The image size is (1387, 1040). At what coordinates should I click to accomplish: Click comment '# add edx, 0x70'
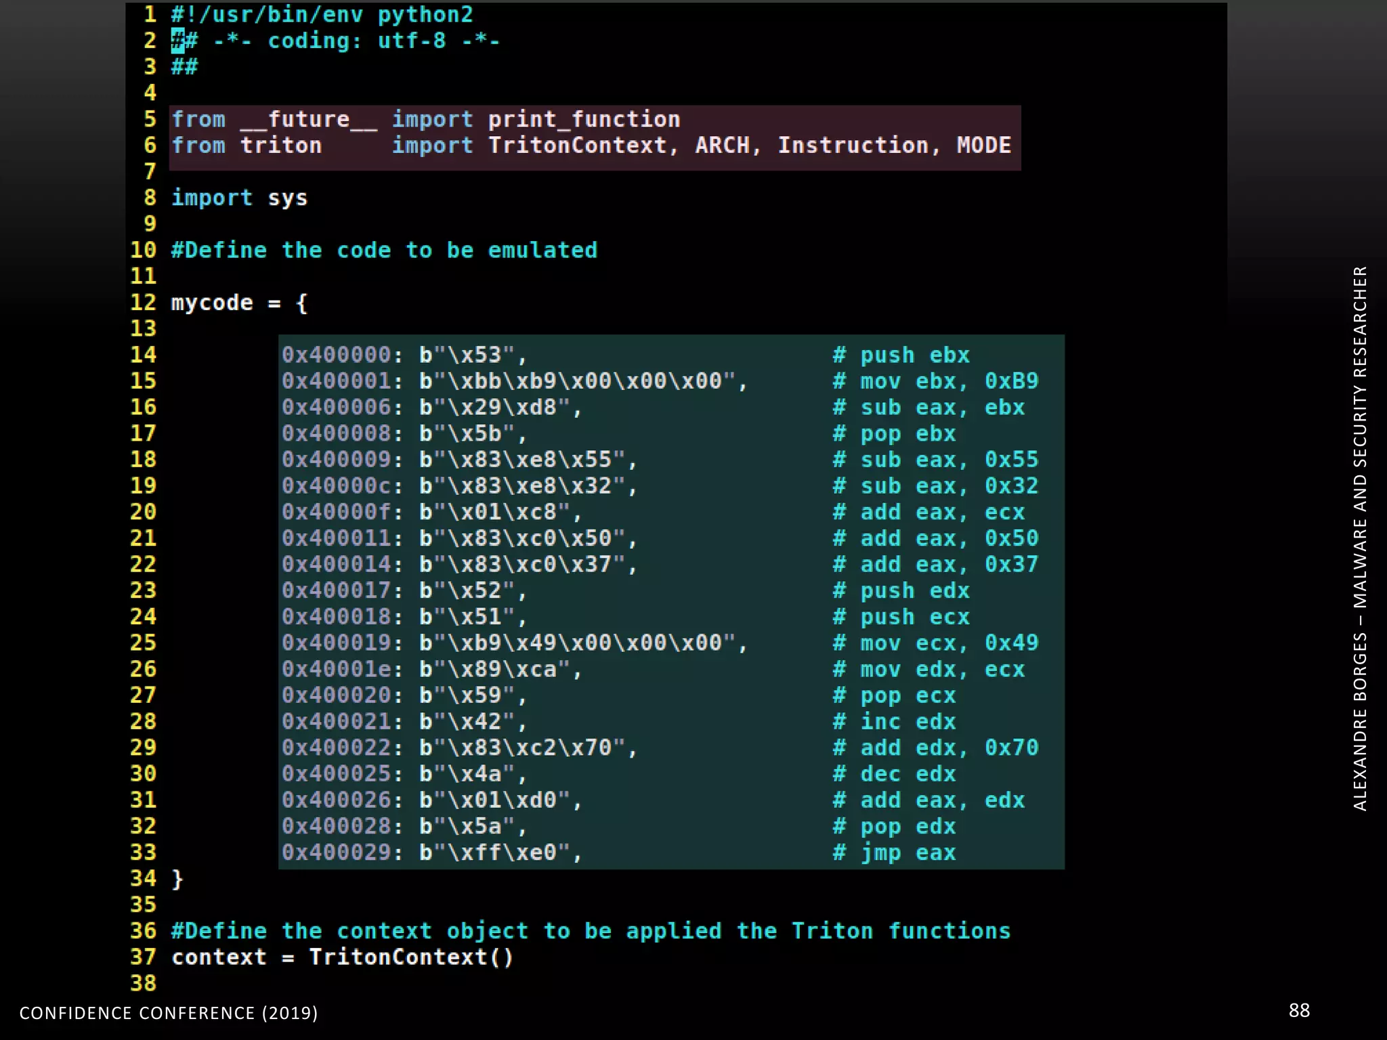(x=935, y=748)
